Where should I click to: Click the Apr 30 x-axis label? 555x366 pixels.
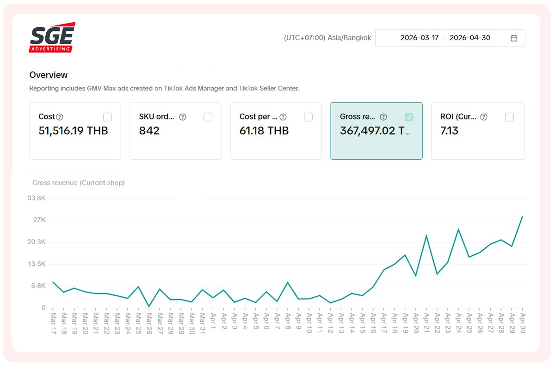point(523,323)
